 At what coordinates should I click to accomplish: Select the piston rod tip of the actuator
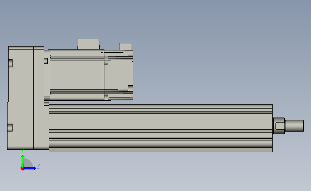294,126
